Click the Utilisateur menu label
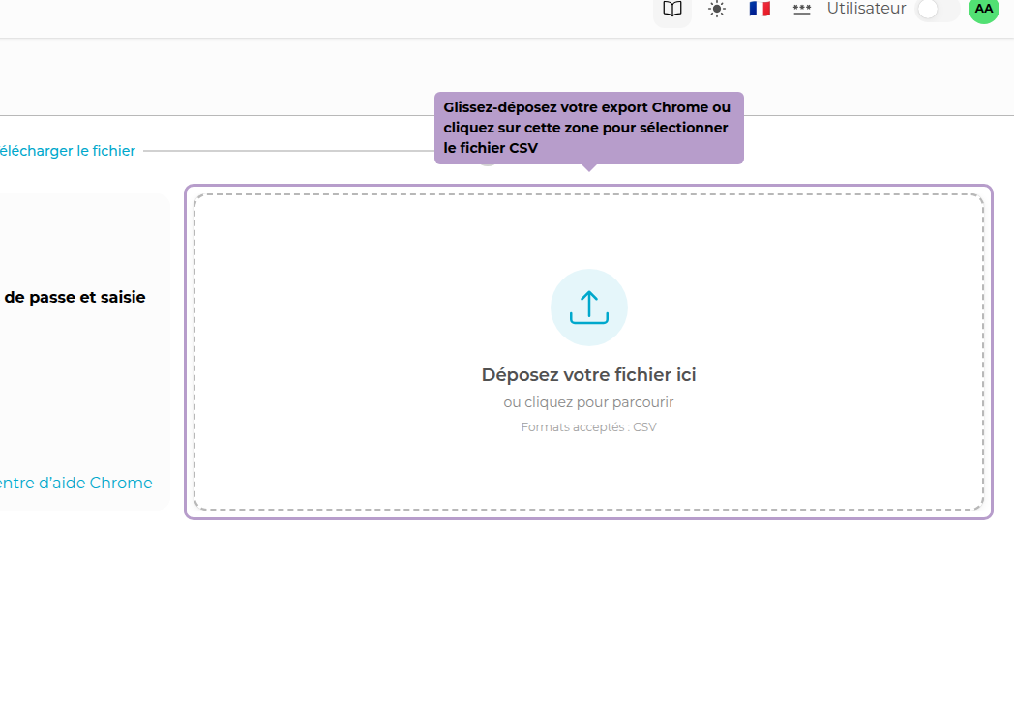1014x704 pixels. [x=865, y=9]
